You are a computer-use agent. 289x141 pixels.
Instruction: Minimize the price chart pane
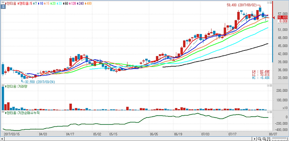tap(268, 3)
